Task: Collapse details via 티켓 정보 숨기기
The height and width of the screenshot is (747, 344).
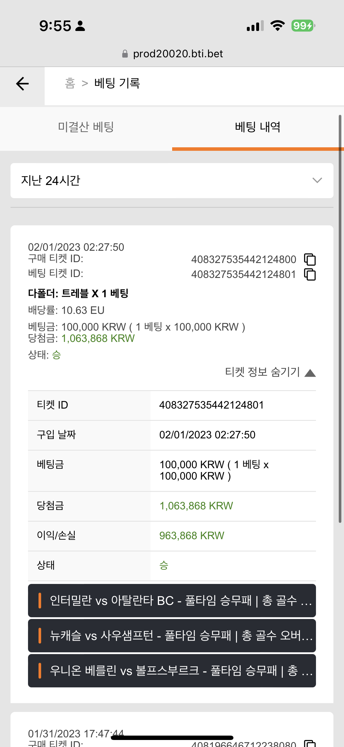Action: [270, 372]
